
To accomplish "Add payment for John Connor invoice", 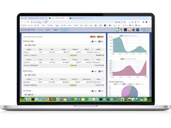I will (x=74, y=66).
